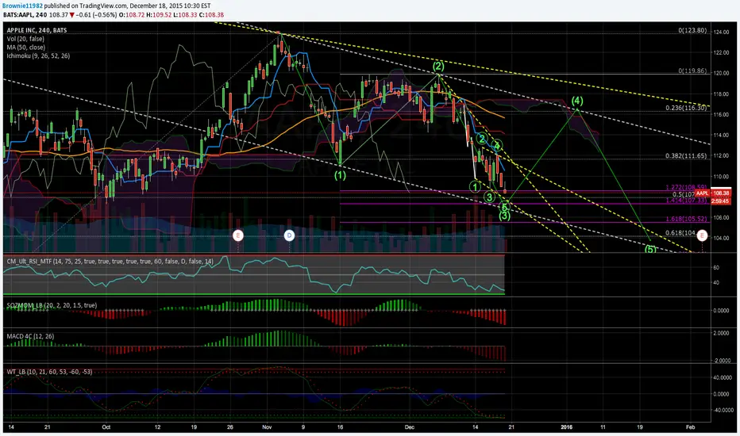
Task: Click 60 on the RSI pane scale
Action: pyautogui.click(x=716, y=268)
